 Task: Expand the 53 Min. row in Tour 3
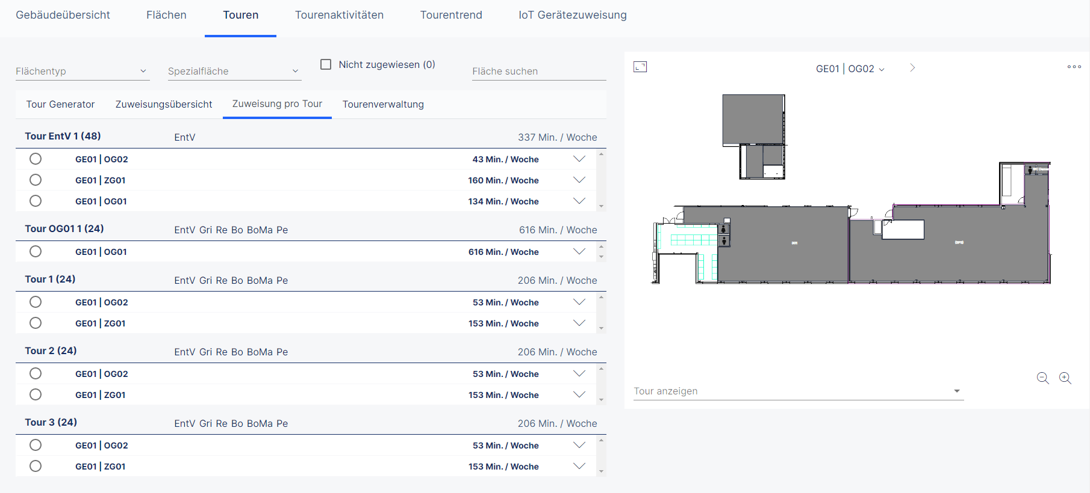tap(579, 446)
